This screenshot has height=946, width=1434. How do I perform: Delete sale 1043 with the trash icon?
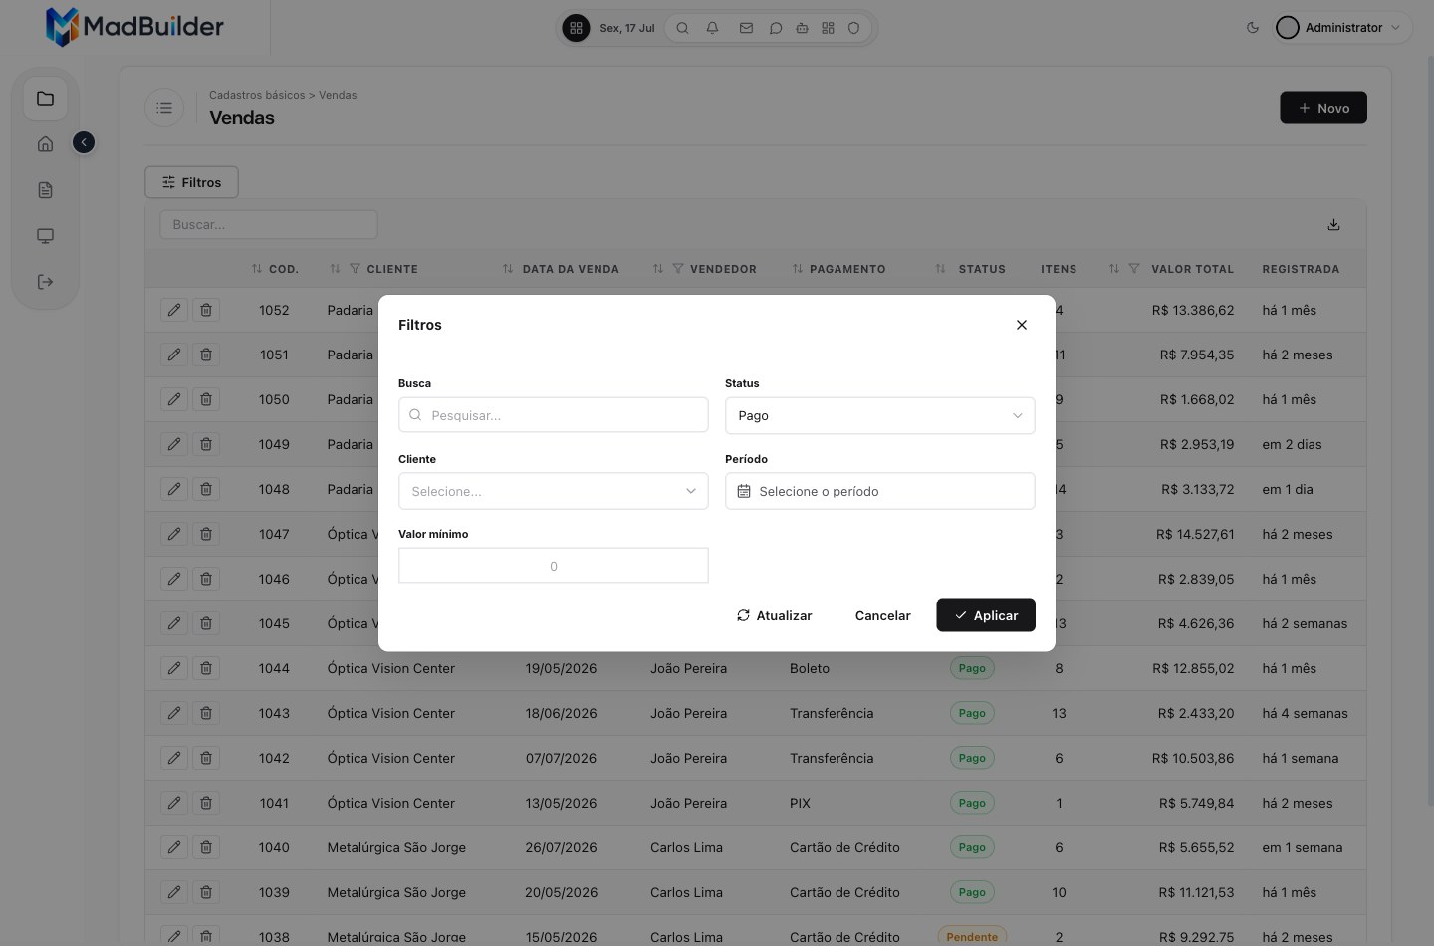[206, 713]
